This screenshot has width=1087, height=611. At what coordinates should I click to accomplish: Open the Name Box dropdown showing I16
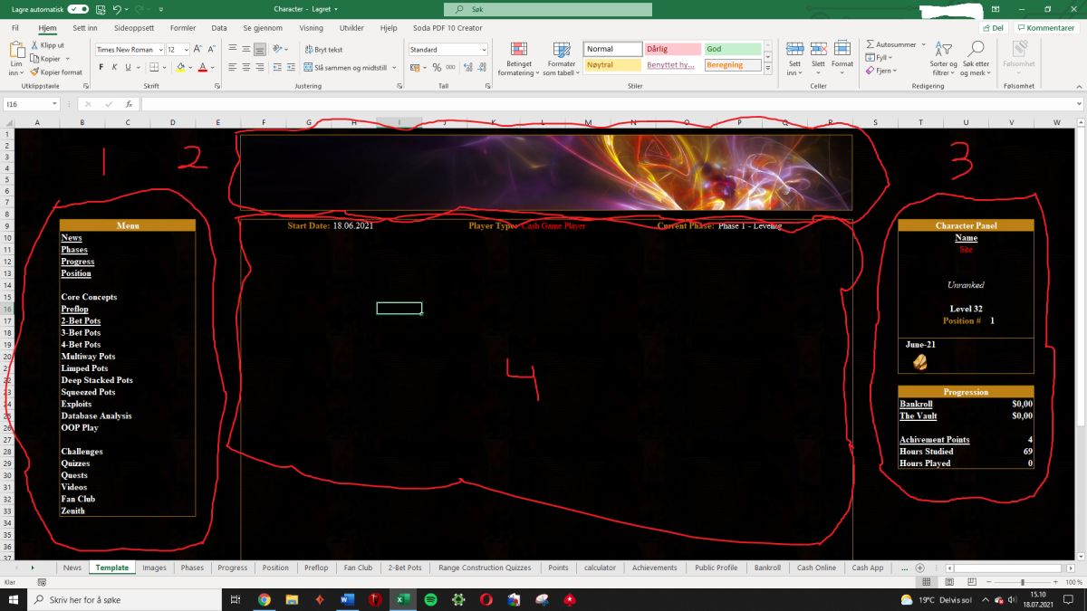[54, 104]
